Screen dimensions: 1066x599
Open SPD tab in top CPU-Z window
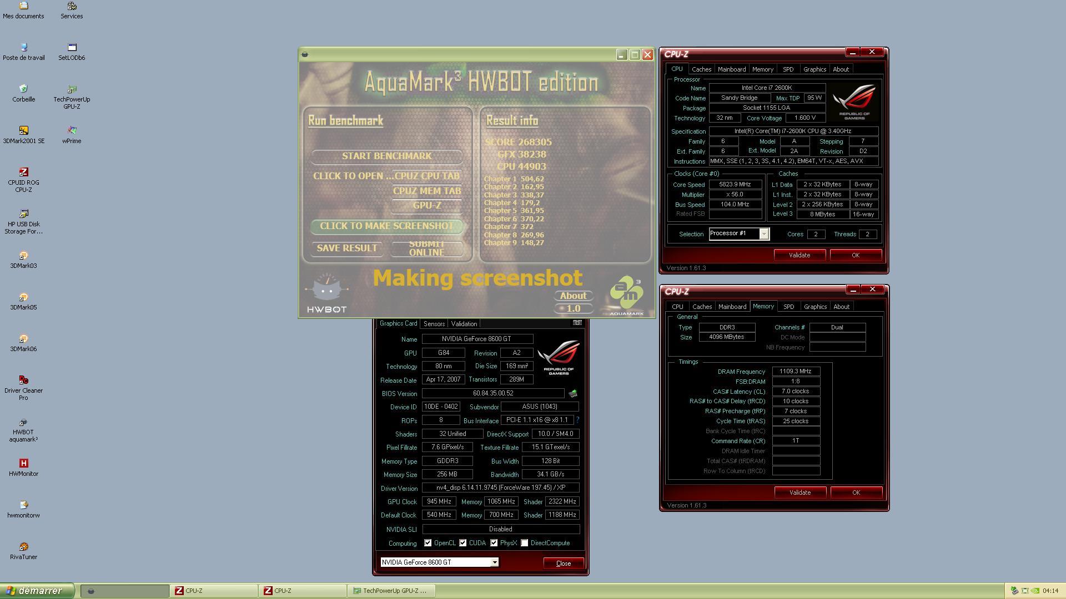pyautogui.click(x=788, y=69)
